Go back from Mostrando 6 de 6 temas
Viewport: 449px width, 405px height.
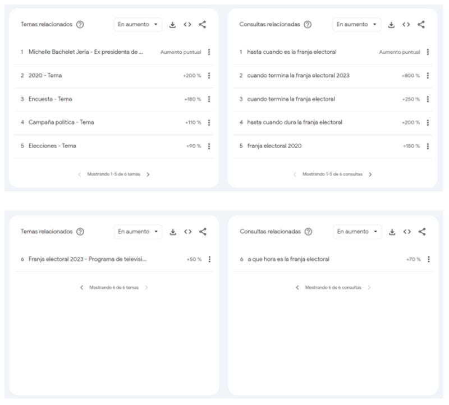click(x=82, y=288)
